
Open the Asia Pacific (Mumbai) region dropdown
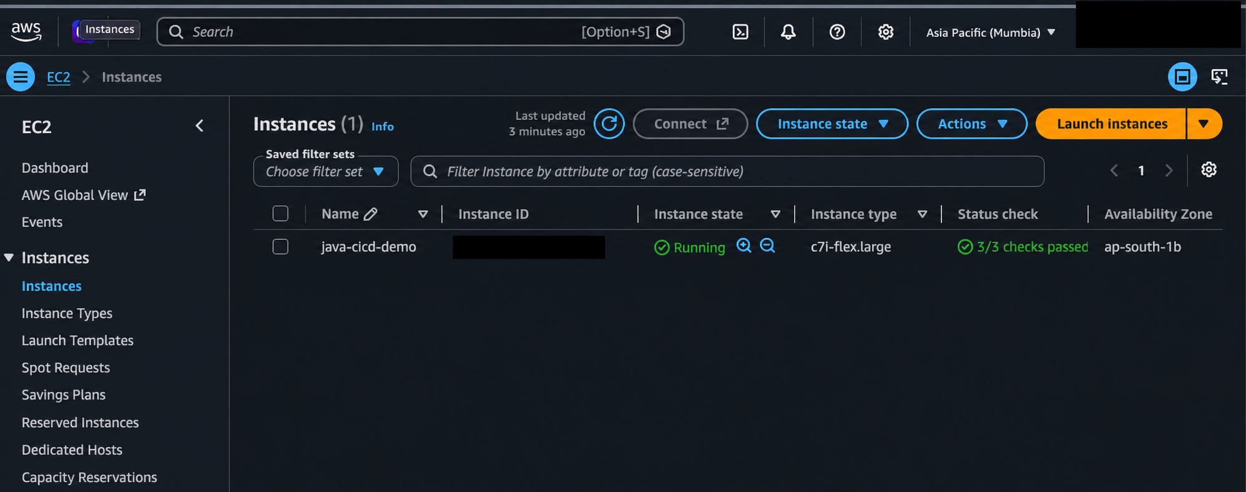point(991,32)
